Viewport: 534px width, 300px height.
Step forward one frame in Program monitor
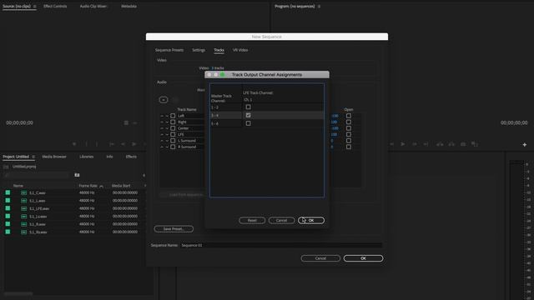415,144
